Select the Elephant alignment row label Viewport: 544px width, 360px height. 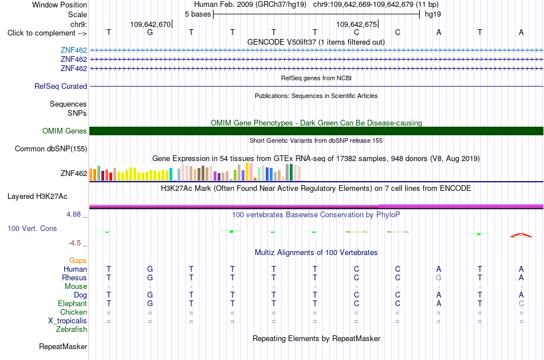(x=72, y=303)
